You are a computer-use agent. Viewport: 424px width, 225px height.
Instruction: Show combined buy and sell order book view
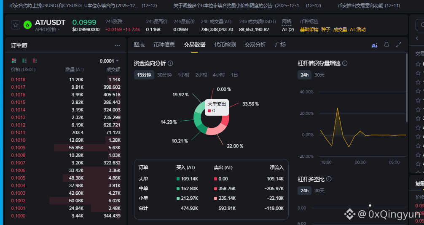pyautogui.click(x=14, y=61)
